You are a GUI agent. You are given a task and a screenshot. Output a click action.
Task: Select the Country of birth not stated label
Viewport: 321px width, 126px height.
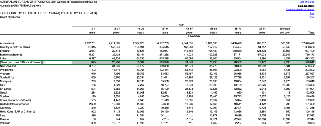(15, 47)
